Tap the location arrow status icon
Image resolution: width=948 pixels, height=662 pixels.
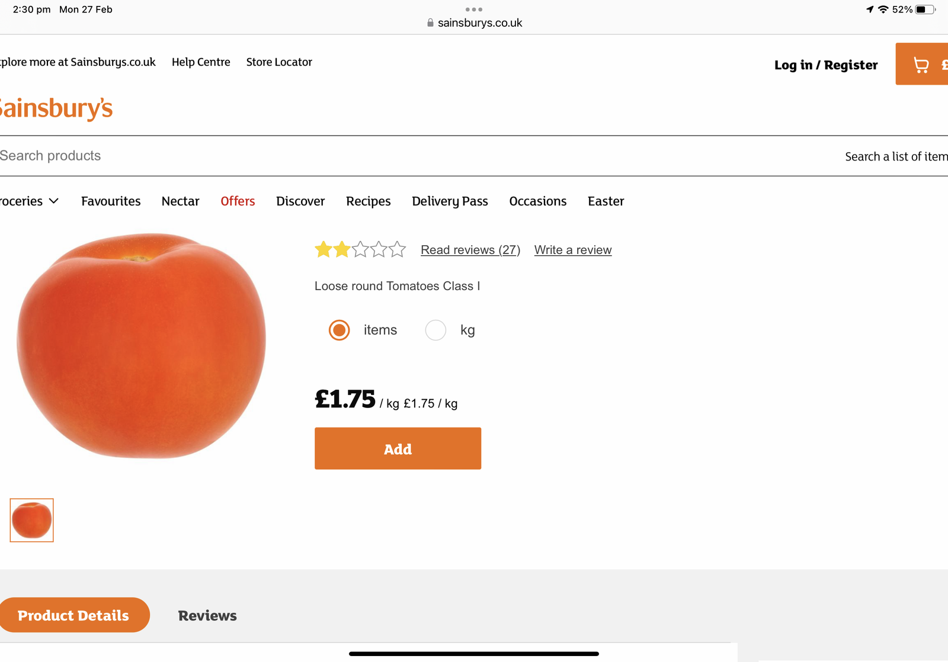coord(869,9)
